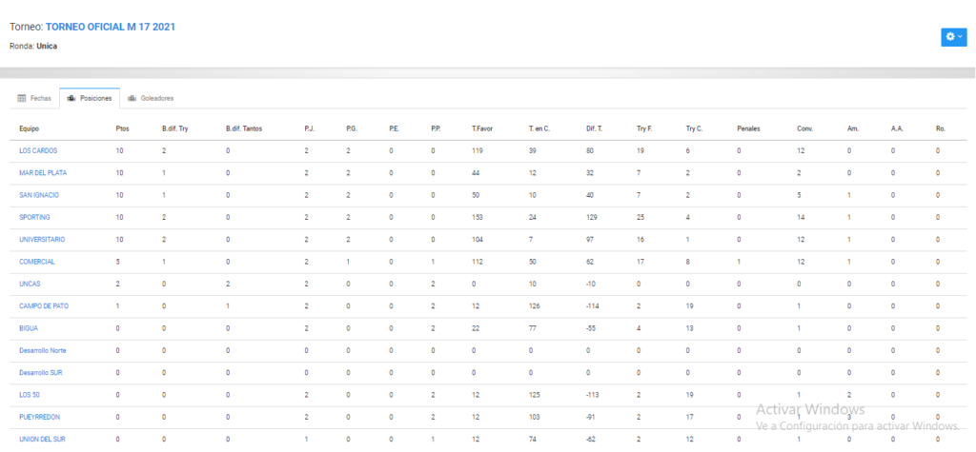Click the BIGUA team link

coord(29,328)
